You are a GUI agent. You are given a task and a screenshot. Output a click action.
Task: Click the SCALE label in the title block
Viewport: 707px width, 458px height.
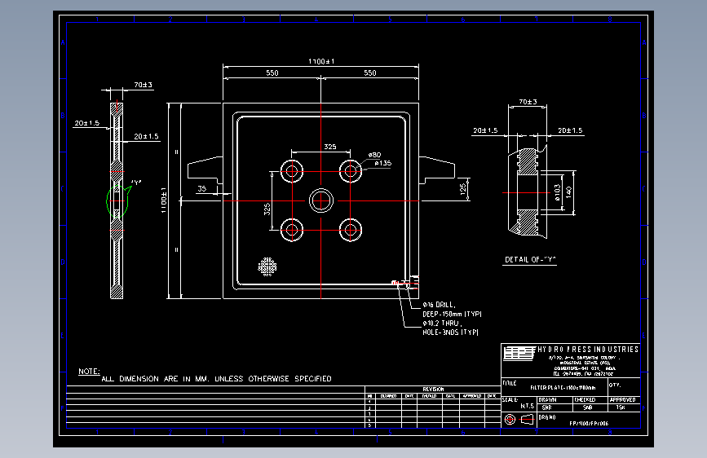pyautogui.click(x=510, y=400)
